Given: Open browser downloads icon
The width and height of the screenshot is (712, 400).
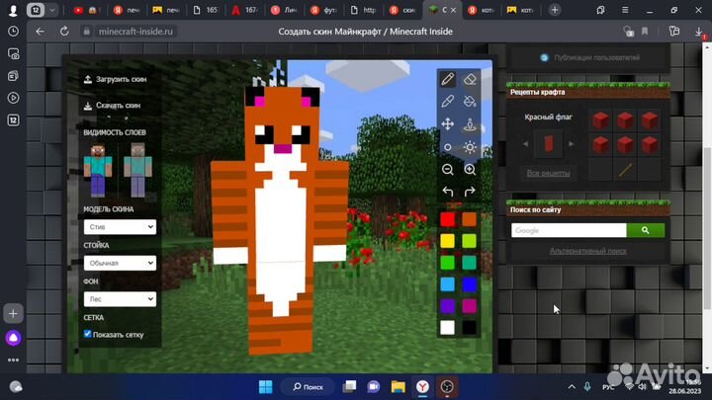Looking at the screenshot, I should coord(699,32).
